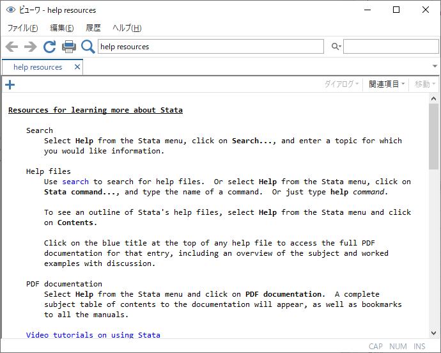Click the 'PDF documentation' section heading
Screen dimensions: 441x353
64,284
